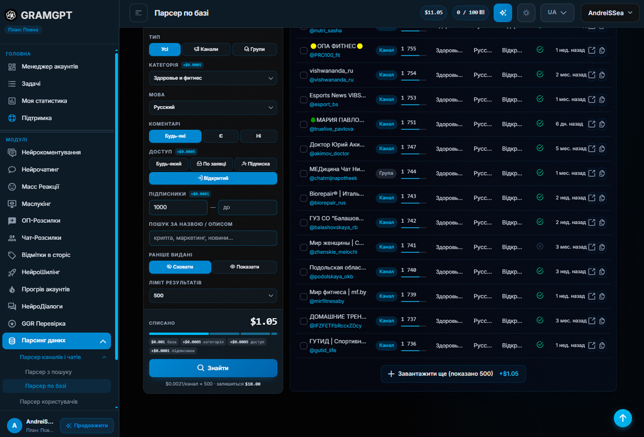The image size is (644, 437).
Task: Open the AndreiSSea account menu
Action: pyautogui.click(x=611, y=13)
